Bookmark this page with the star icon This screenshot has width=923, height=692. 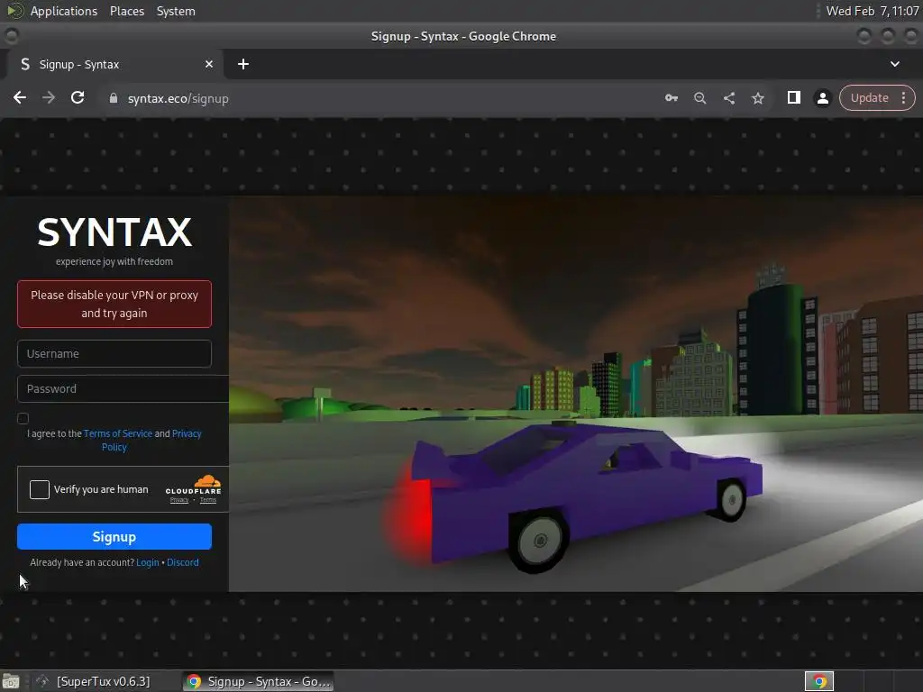click(758, 98)
